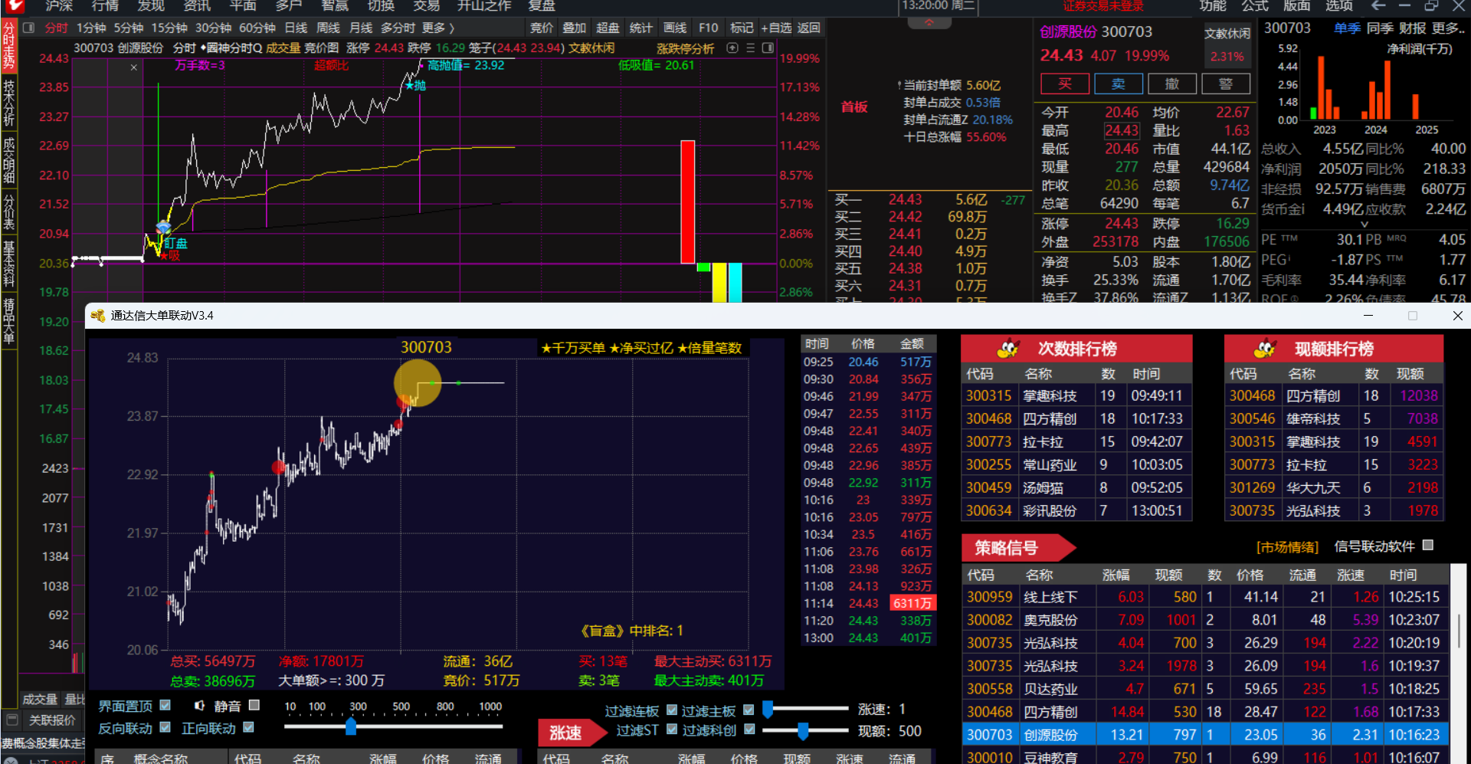Switch to the 5分钟 chart tab
The height and width of the screenshot is (764, 1471).
click(129, 28)
